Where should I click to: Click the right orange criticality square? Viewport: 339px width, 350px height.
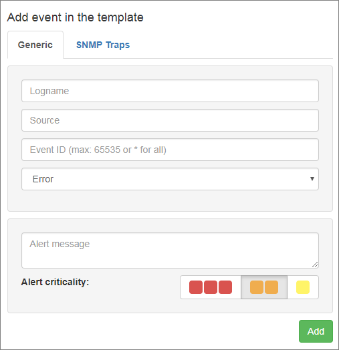pyautogui.click(x=271, y=287)
